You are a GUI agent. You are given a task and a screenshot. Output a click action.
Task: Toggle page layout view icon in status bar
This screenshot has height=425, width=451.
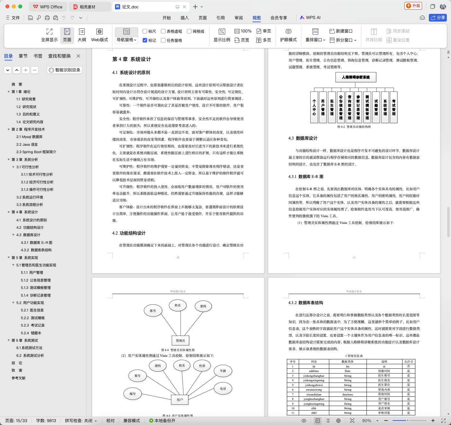[317, 420]
